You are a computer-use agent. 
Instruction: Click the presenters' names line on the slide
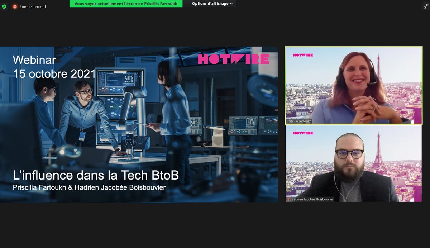(x=89, y=187)
